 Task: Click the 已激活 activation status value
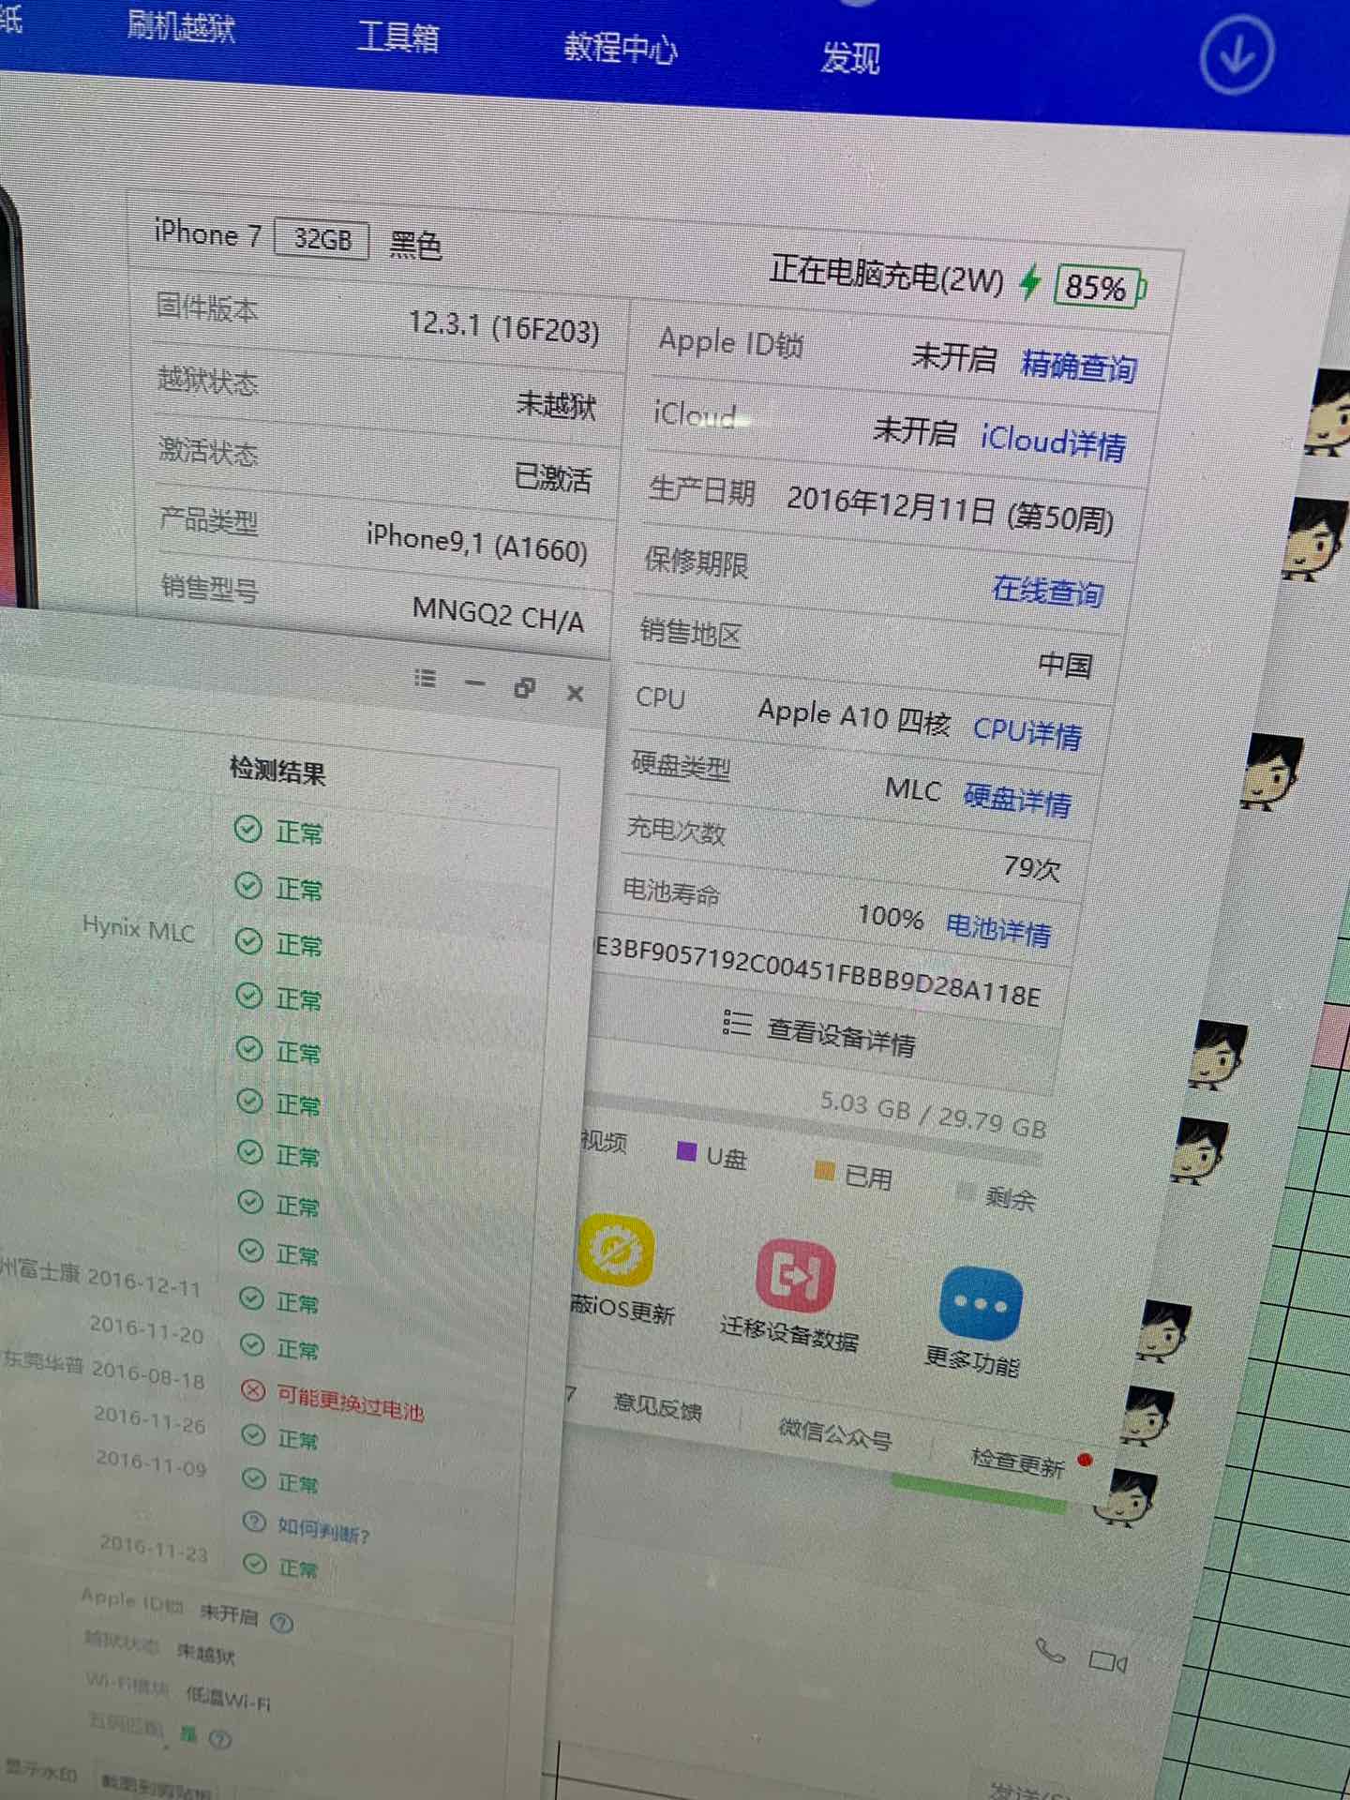click(553, 477)
